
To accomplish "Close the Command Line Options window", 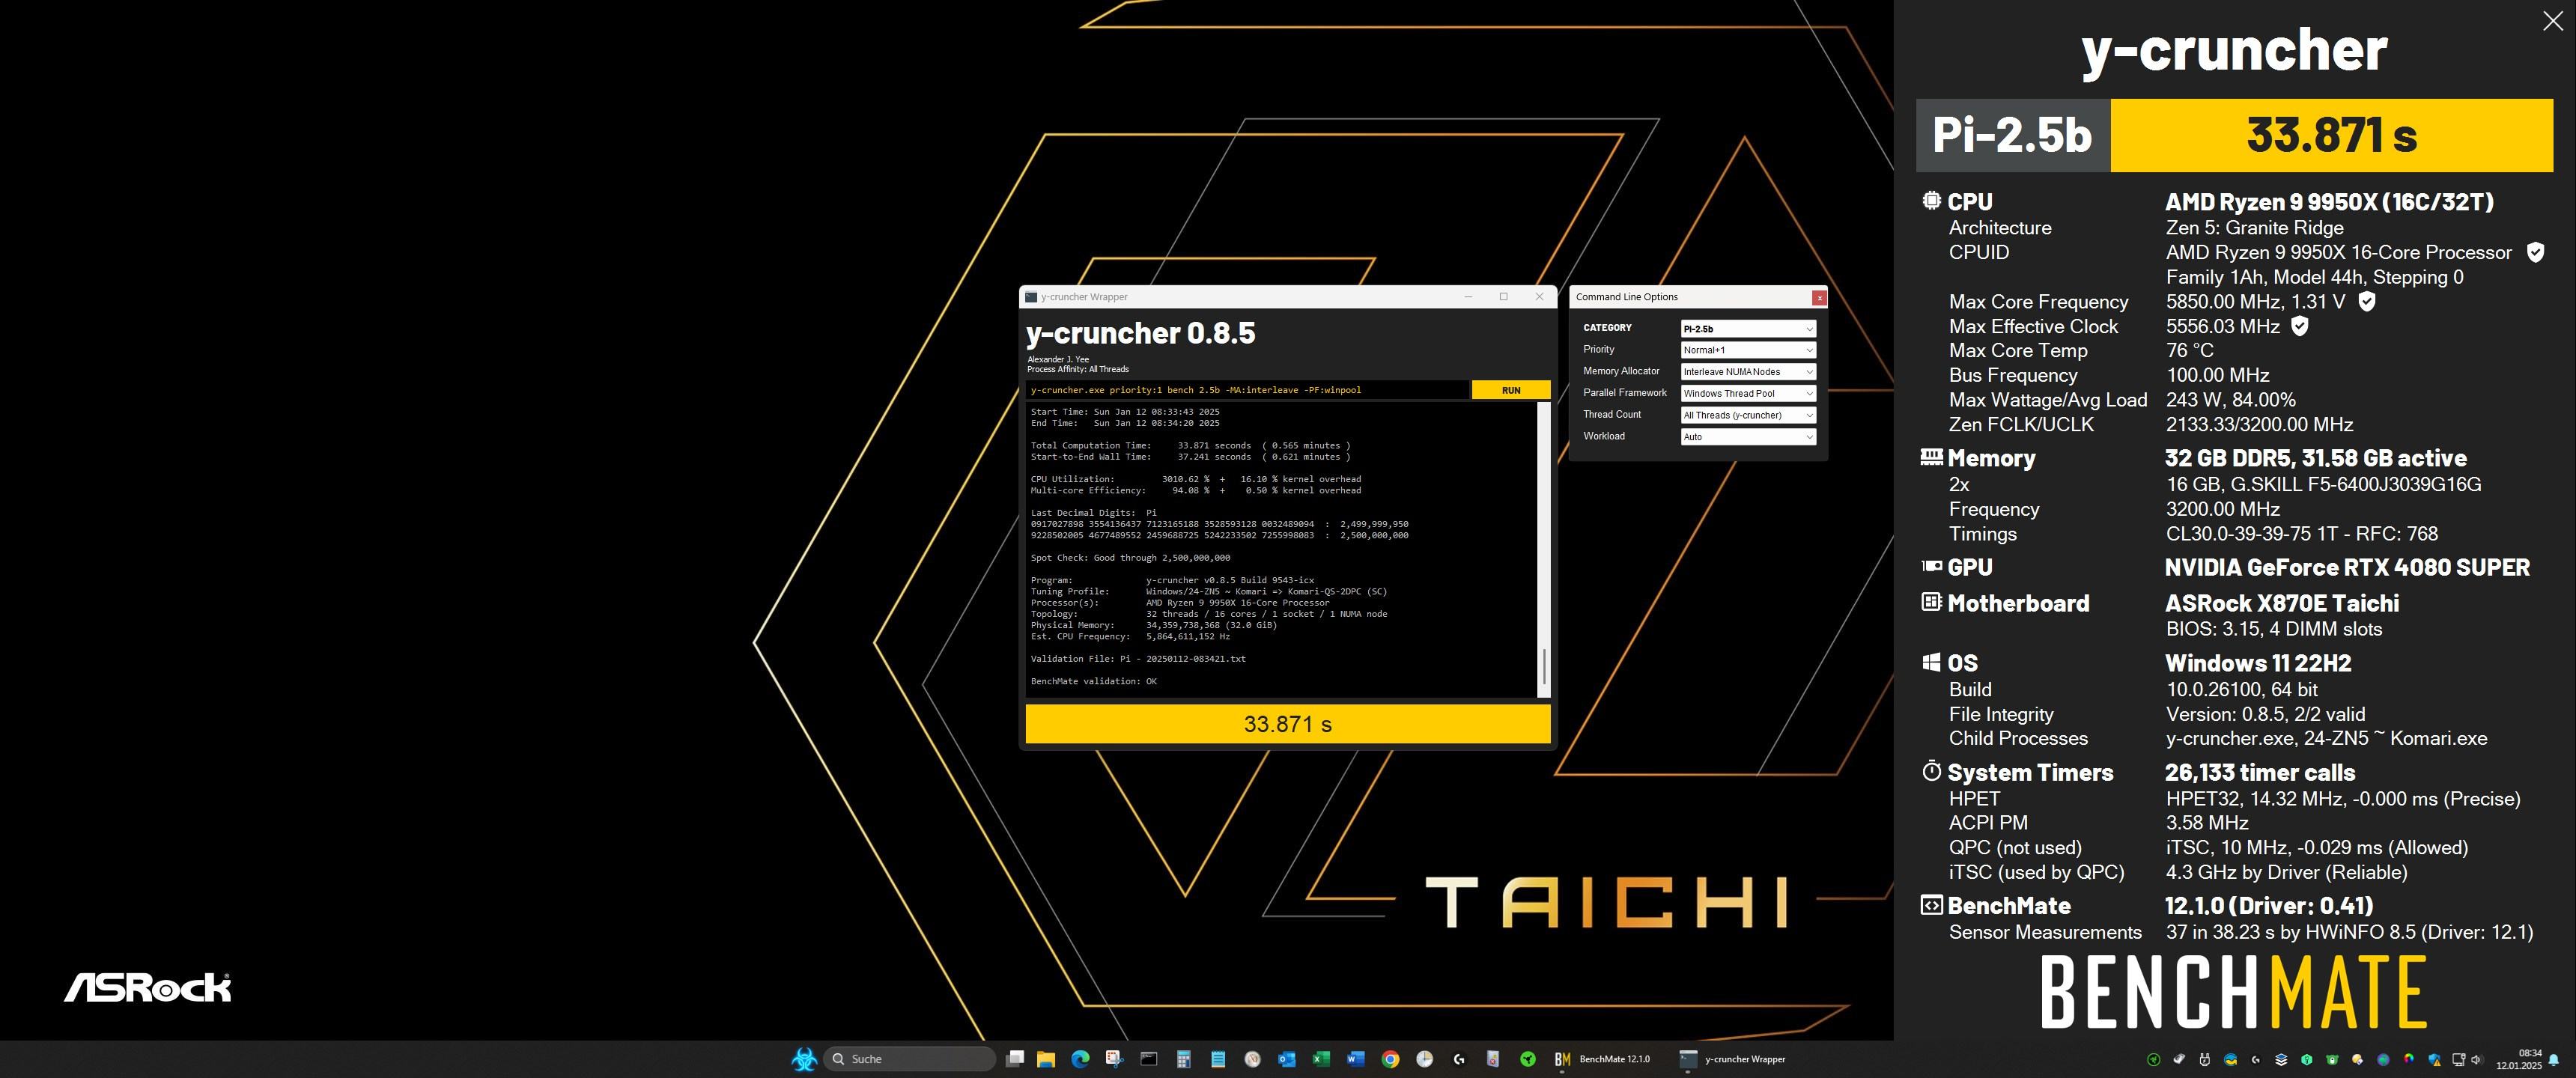I will [1819, 297].
